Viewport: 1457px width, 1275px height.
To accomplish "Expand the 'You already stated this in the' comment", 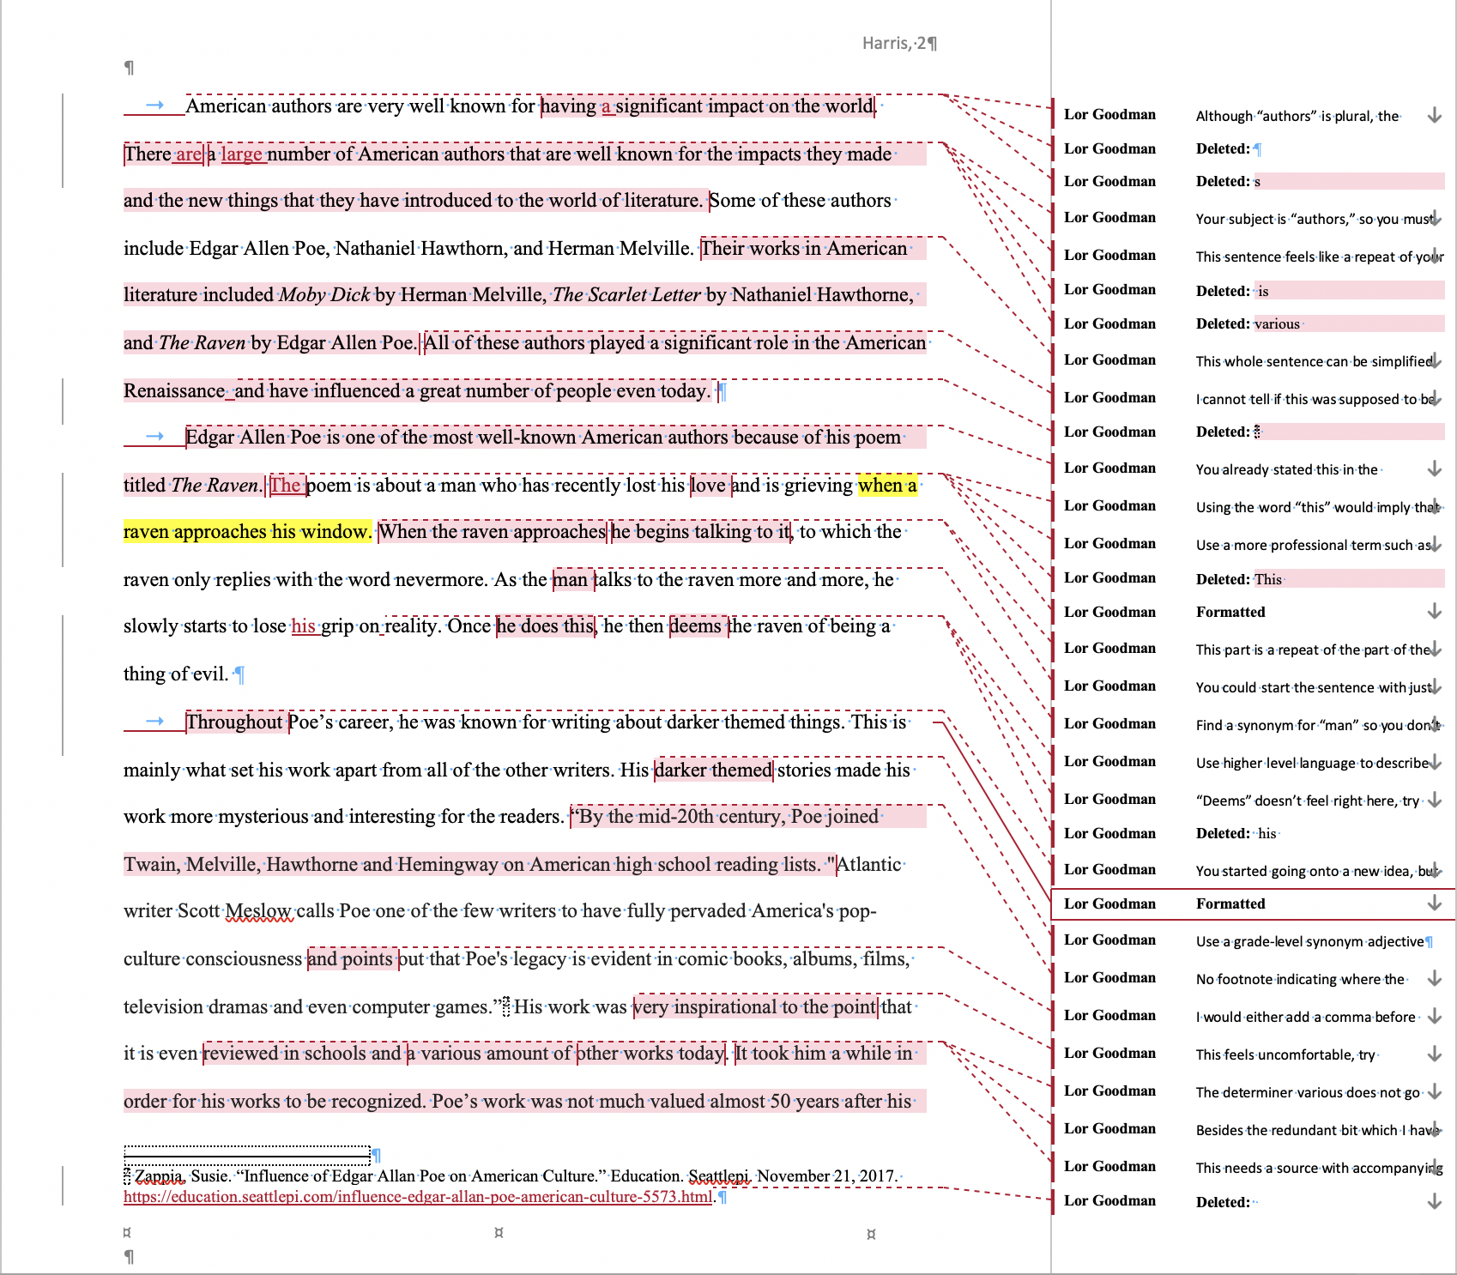I will pos(1434,468).
